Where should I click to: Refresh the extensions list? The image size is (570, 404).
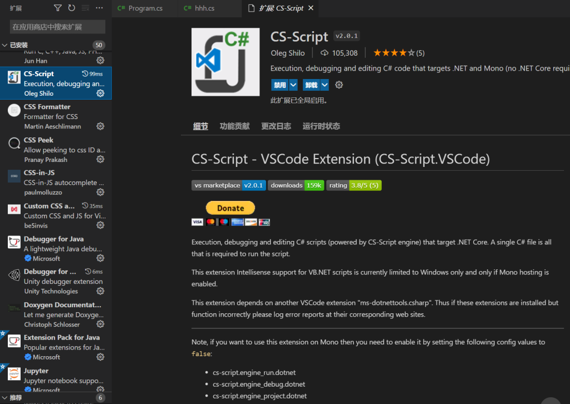(x=72, y=8)
